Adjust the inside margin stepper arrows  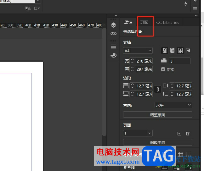(172, 86)
